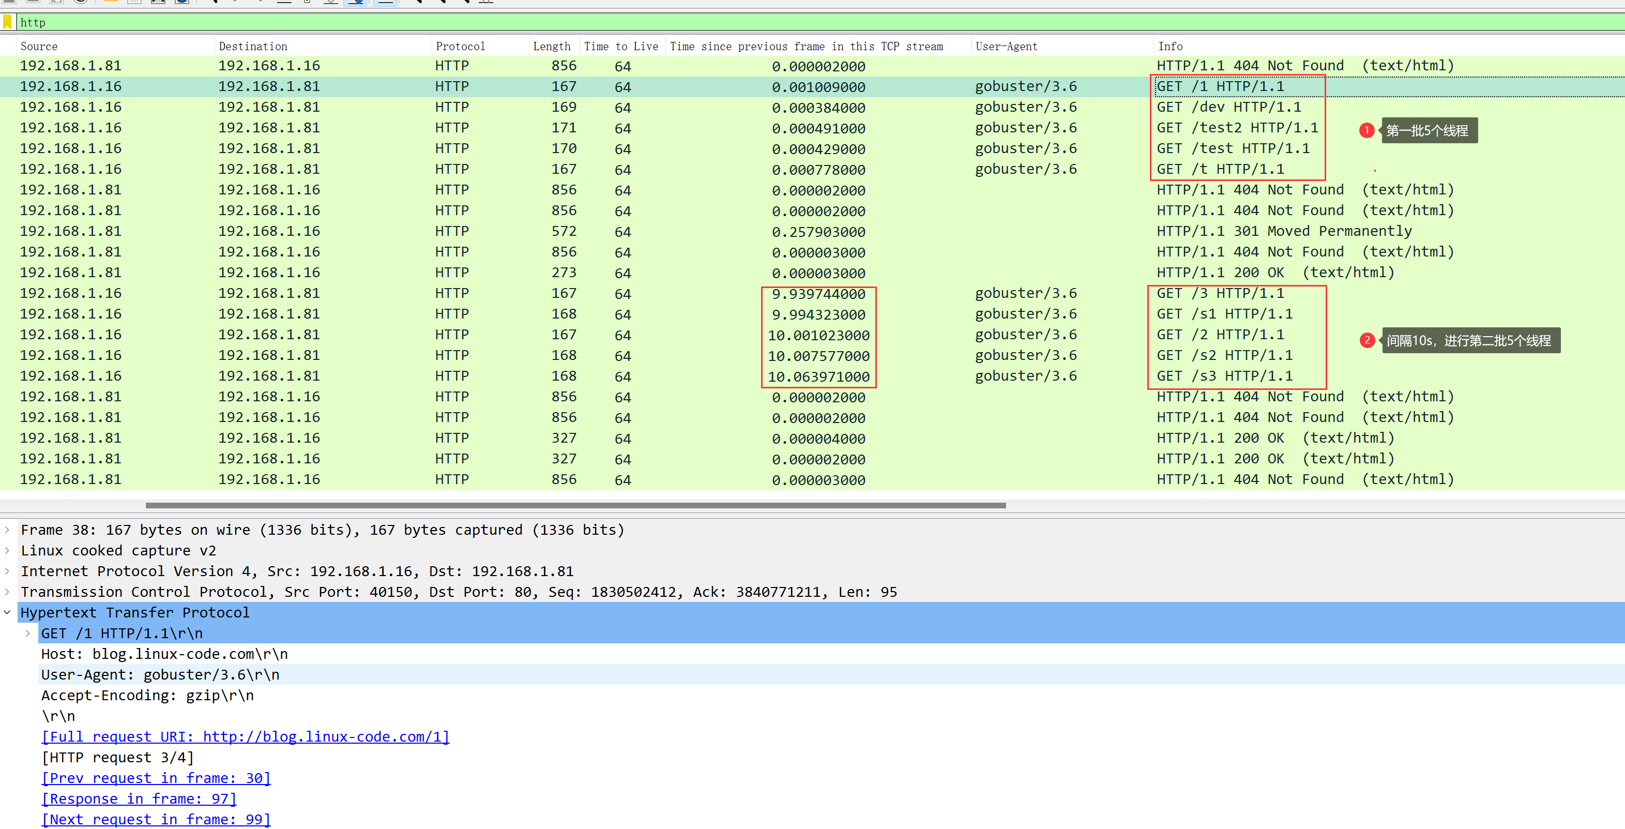
Task: Click the 0.000004000 time value
Action: click(x=818, y=439)
